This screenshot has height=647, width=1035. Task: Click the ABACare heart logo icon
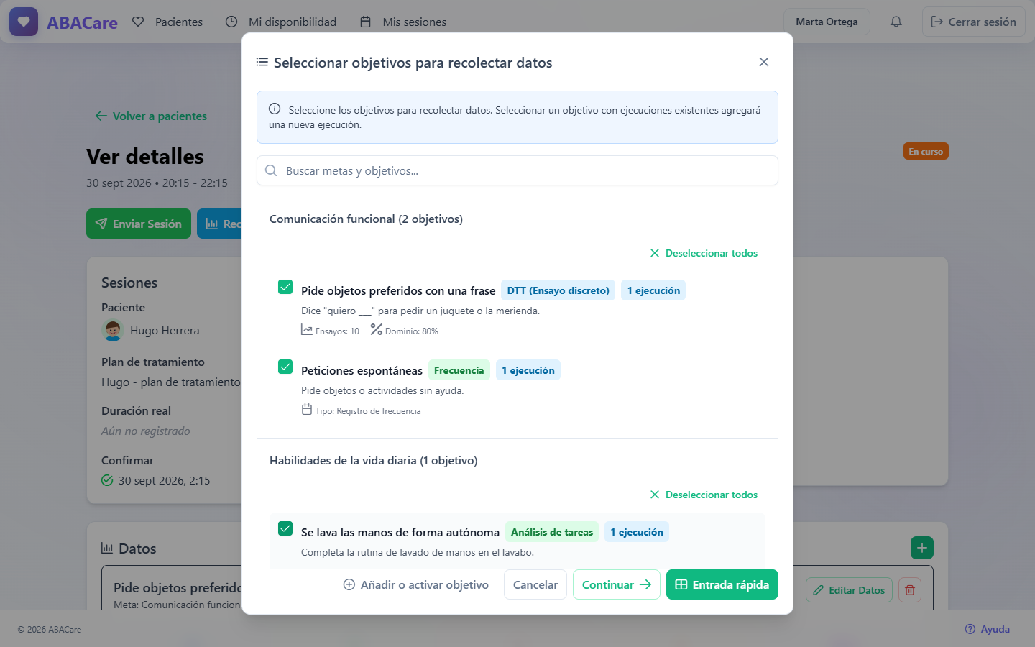(x=24, y=22)
